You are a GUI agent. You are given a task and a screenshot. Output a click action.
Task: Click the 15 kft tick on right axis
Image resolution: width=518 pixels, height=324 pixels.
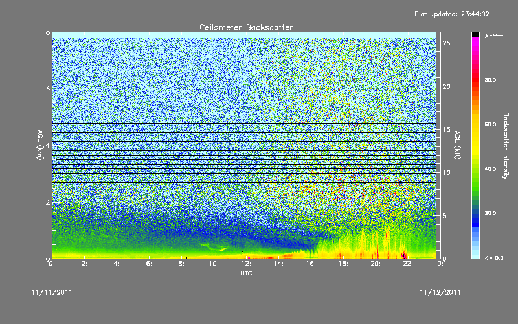446,130
